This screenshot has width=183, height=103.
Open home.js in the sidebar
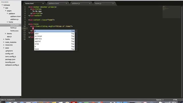(13, 28)
